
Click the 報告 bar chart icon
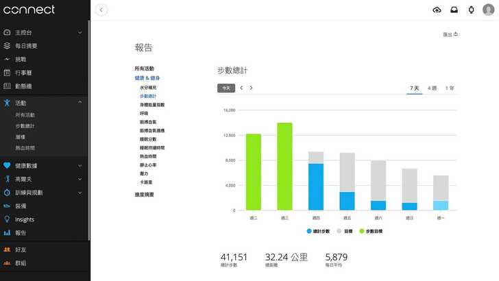[7, 233]
